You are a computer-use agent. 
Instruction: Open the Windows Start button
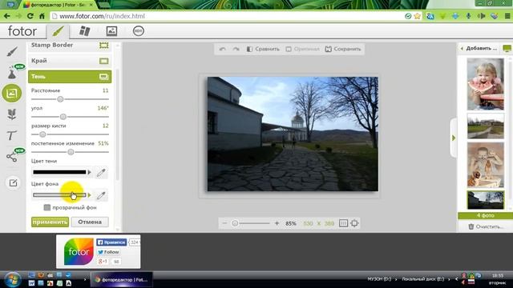[x=13, y=280]
